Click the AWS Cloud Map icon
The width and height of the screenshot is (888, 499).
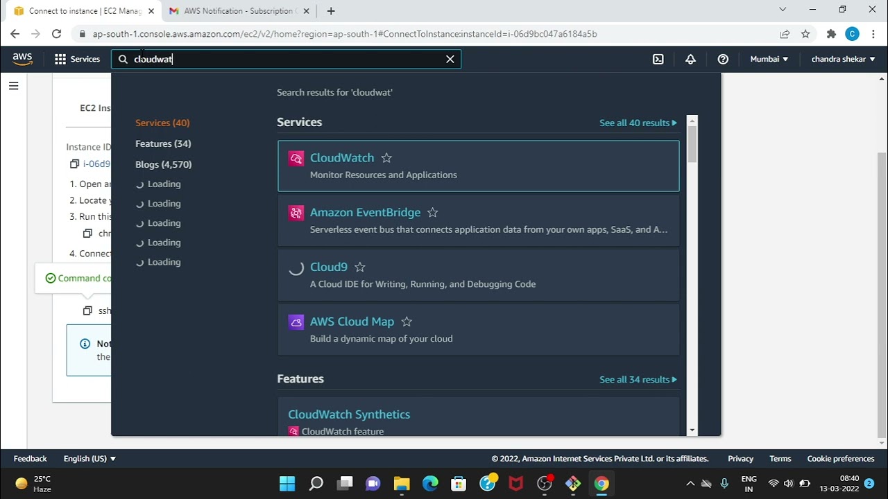pyautogui.click(x=296, y=322)
